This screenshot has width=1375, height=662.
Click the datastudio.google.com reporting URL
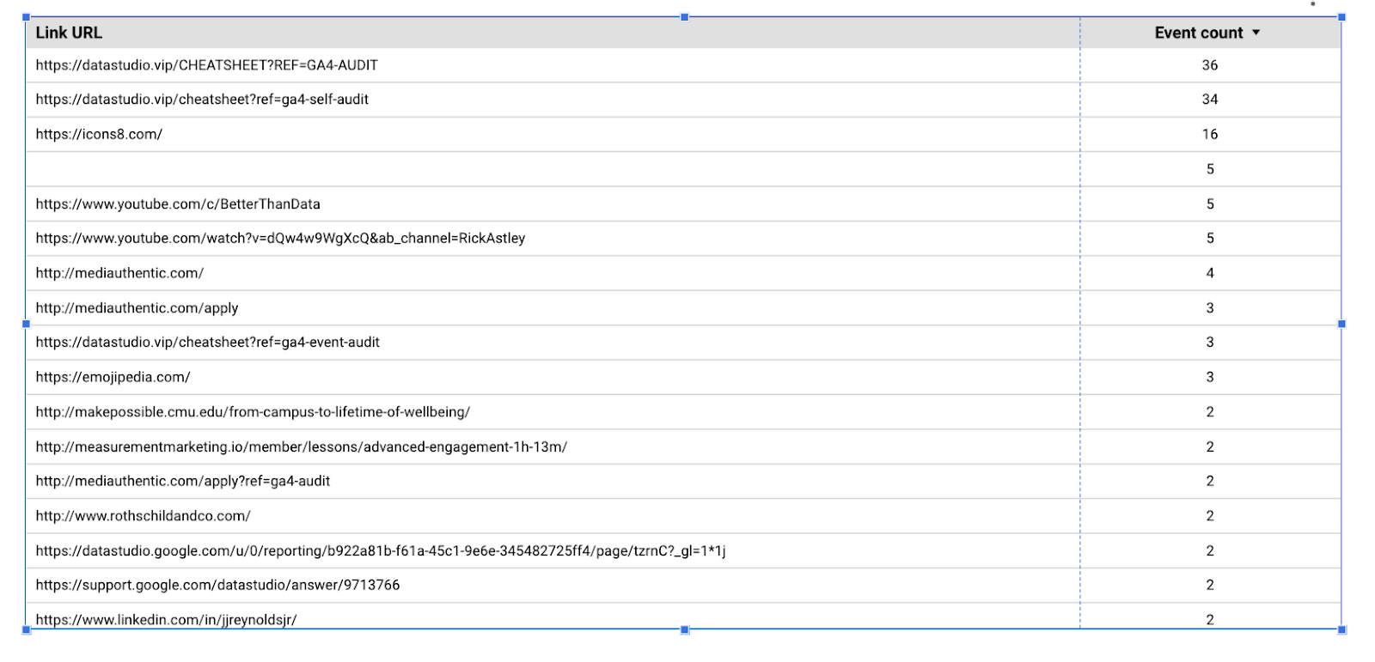381,551
